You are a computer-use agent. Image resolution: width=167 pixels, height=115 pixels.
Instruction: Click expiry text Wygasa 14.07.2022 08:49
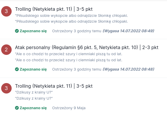point(128,31)
